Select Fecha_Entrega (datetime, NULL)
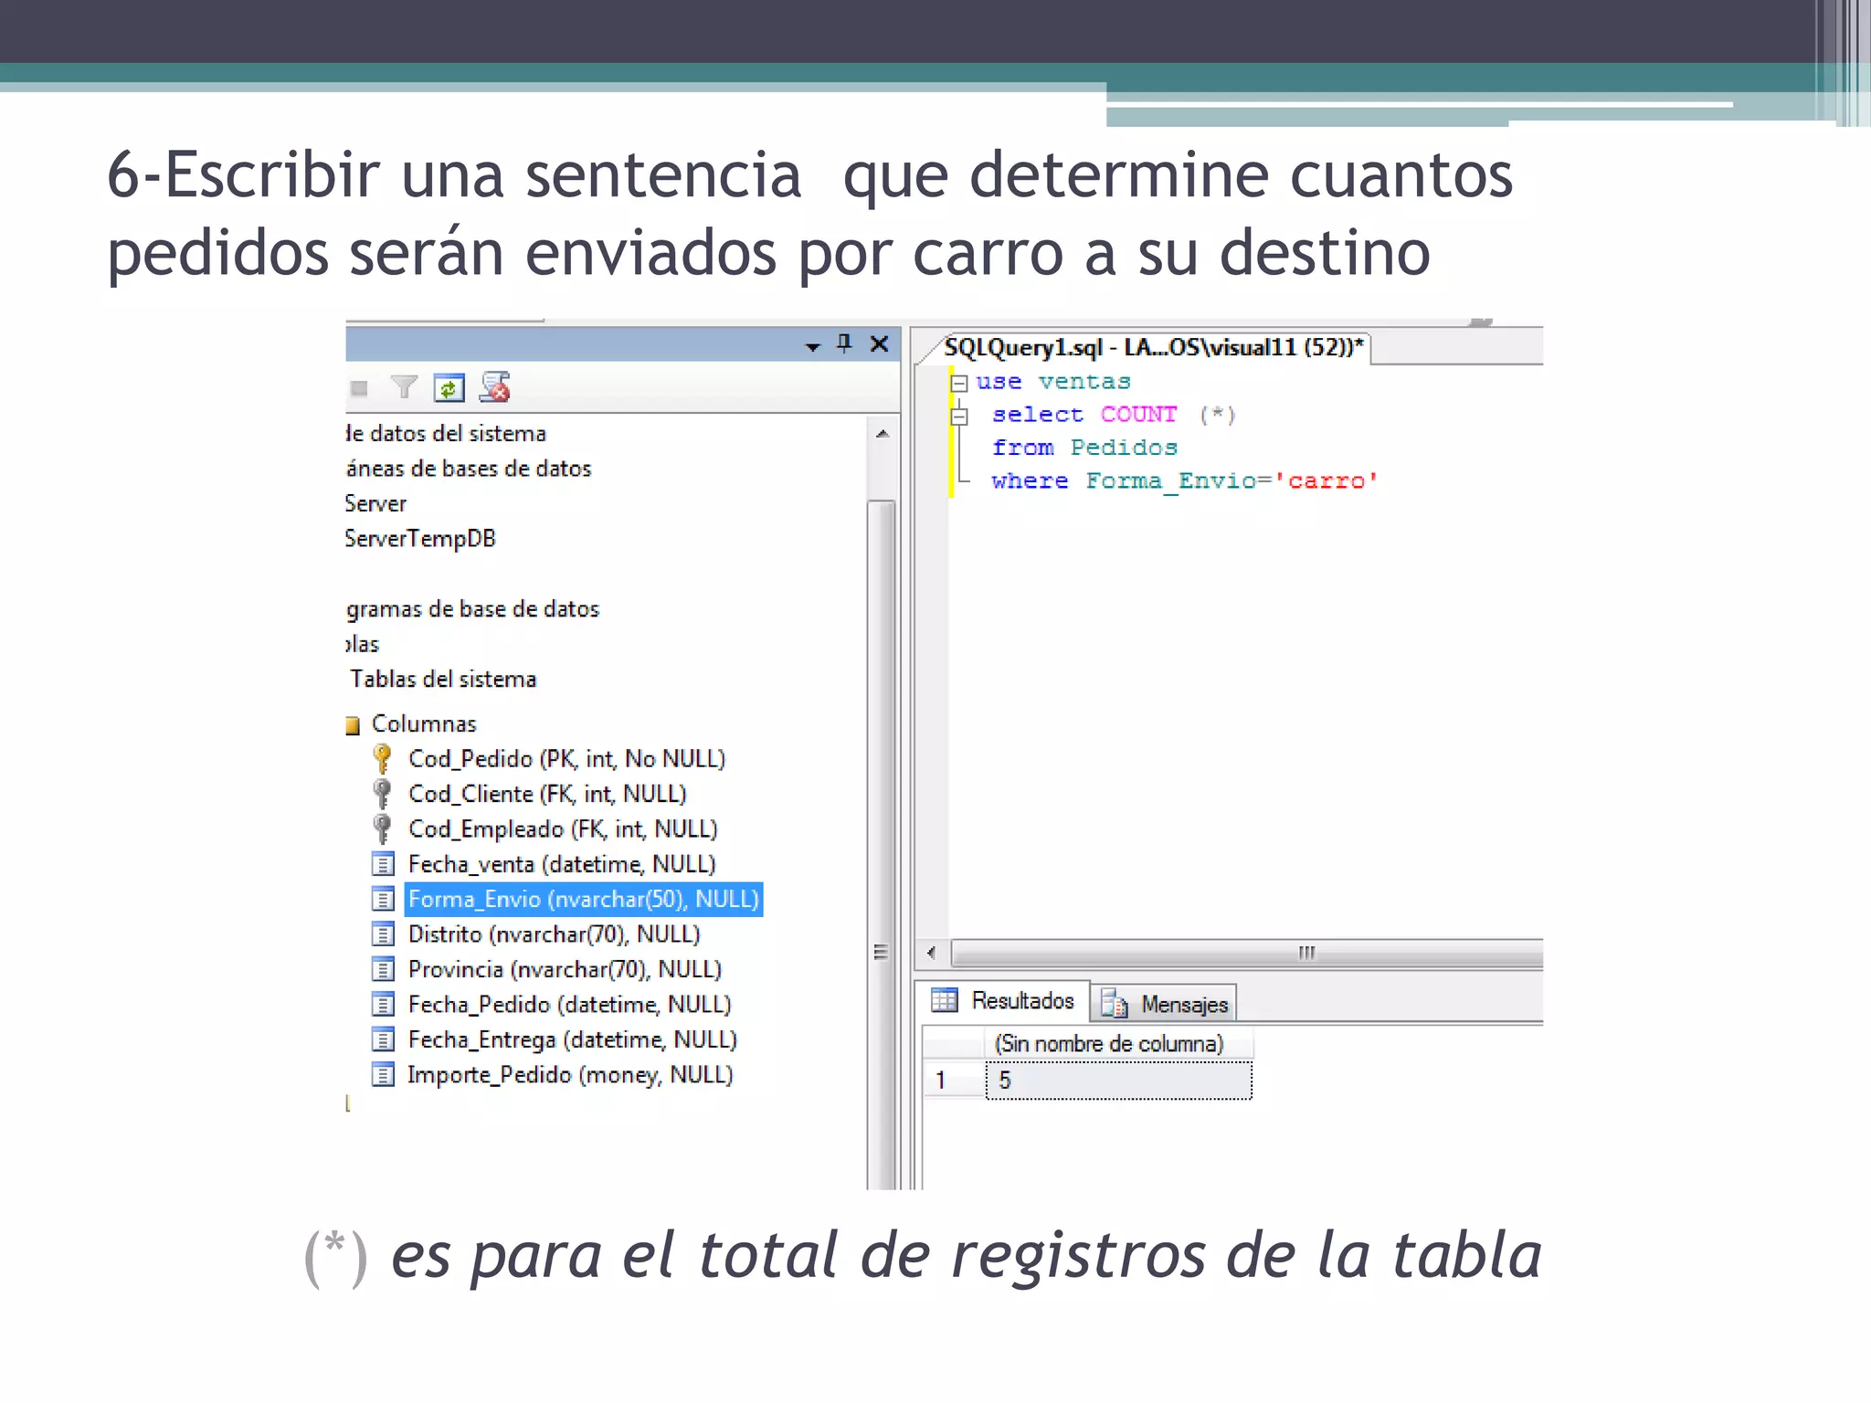The width and height of the screenshot is (1871, 1403). 572,1039
